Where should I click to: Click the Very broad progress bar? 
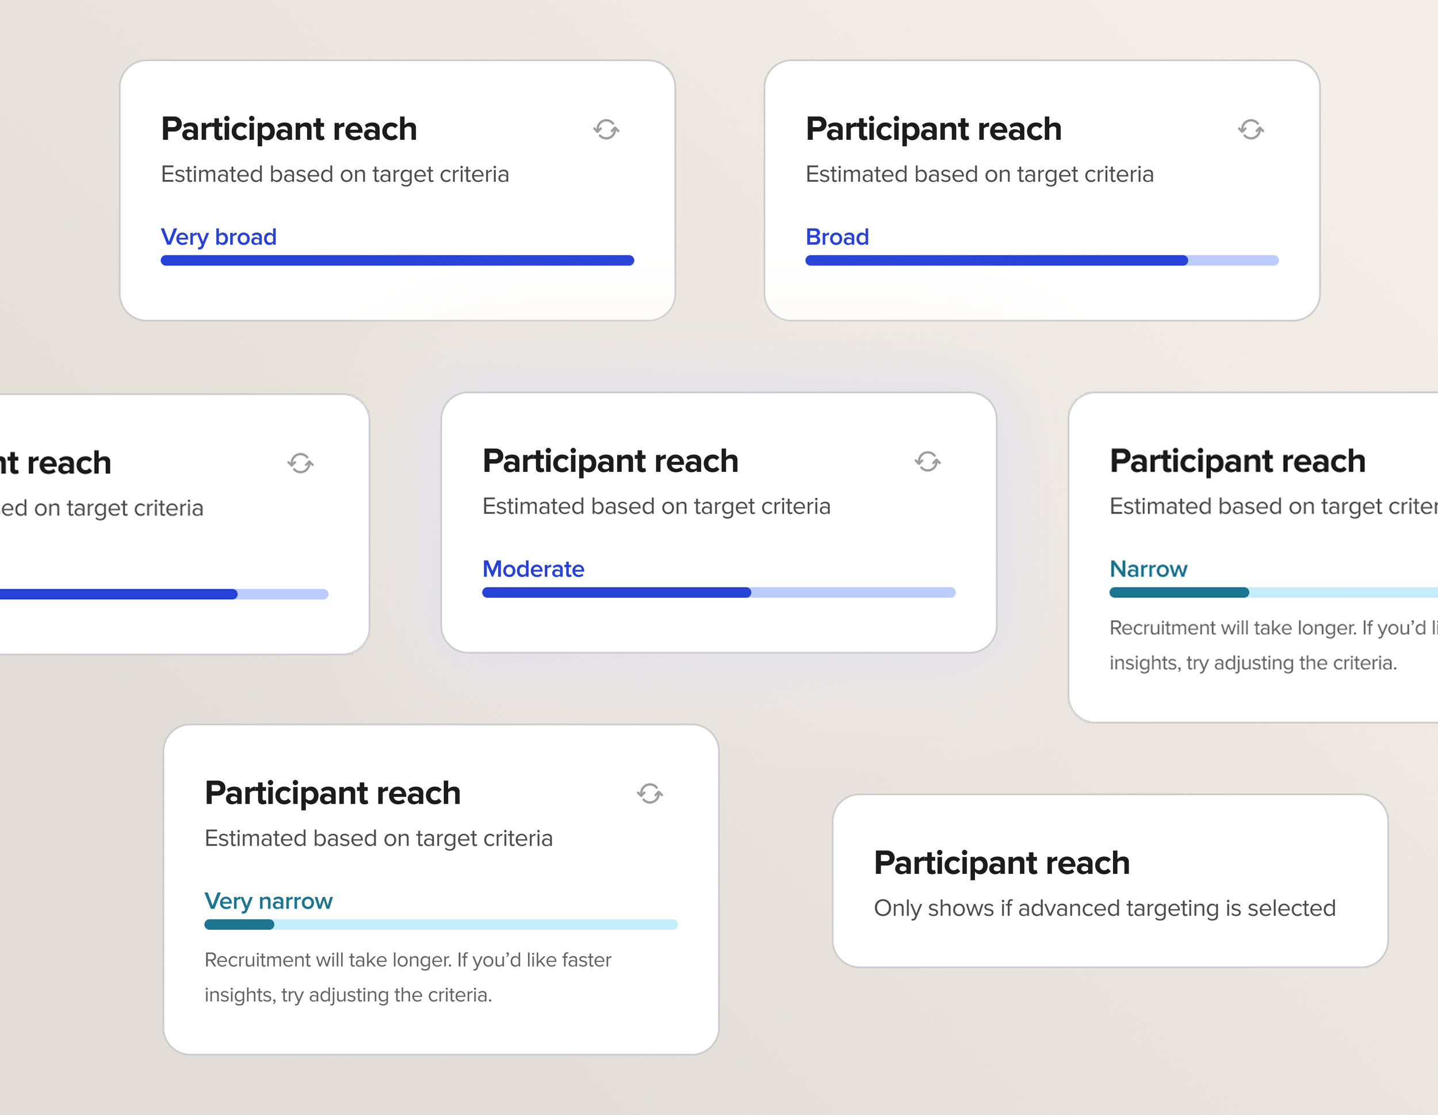[397, 261]
